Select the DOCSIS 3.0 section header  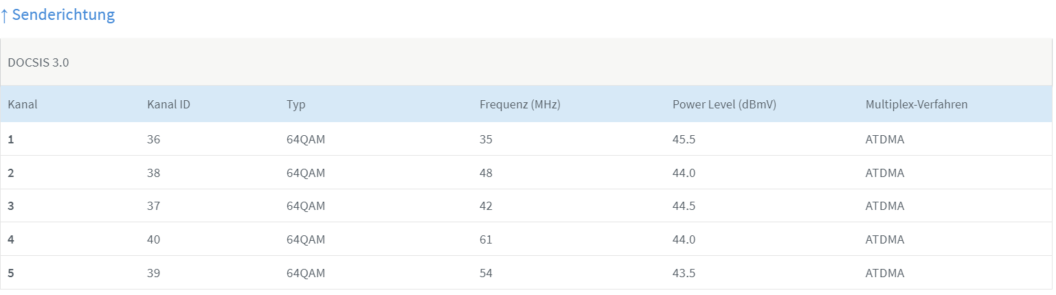coord(38,62)
